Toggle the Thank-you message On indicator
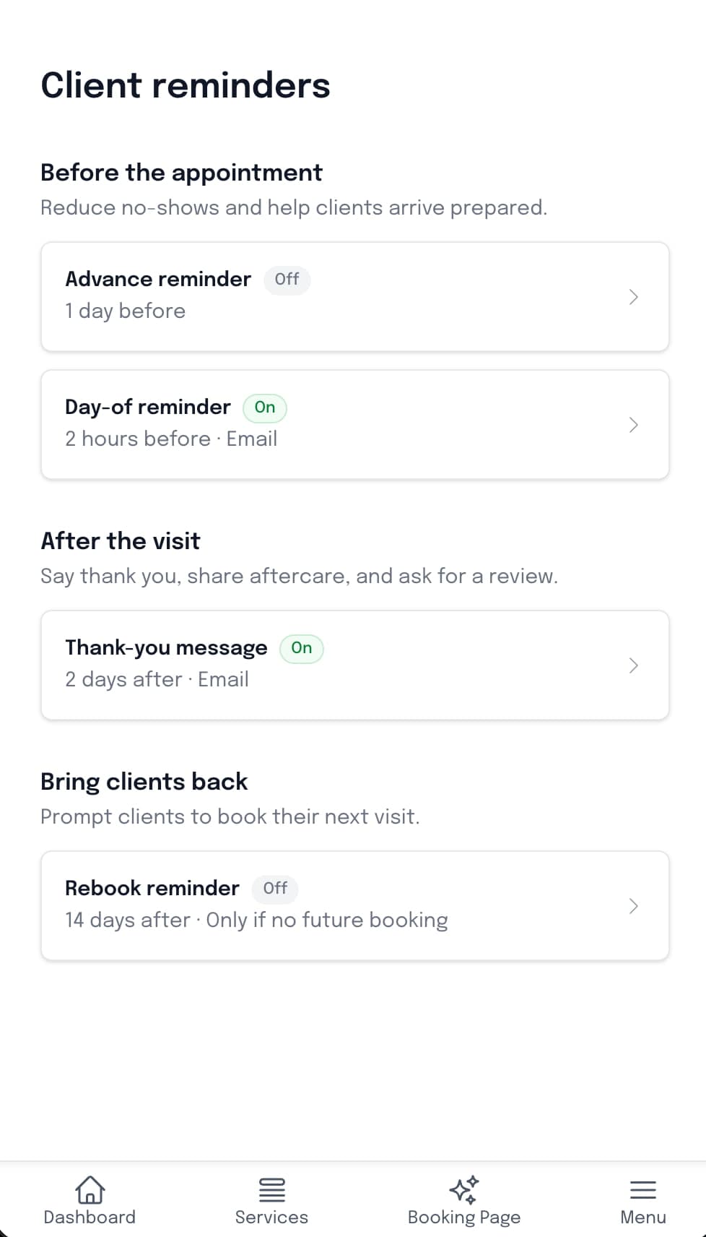The width and height of the screenshot is (706, 1237). [300, 648]
